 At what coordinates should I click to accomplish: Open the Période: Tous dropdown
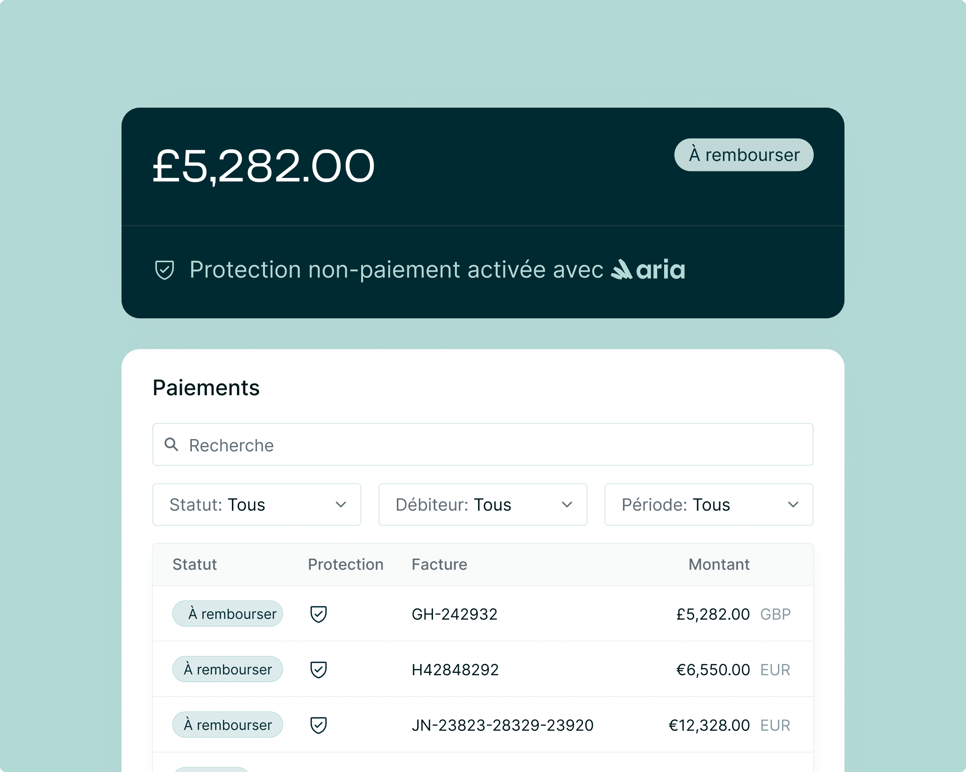click(709, 504)
